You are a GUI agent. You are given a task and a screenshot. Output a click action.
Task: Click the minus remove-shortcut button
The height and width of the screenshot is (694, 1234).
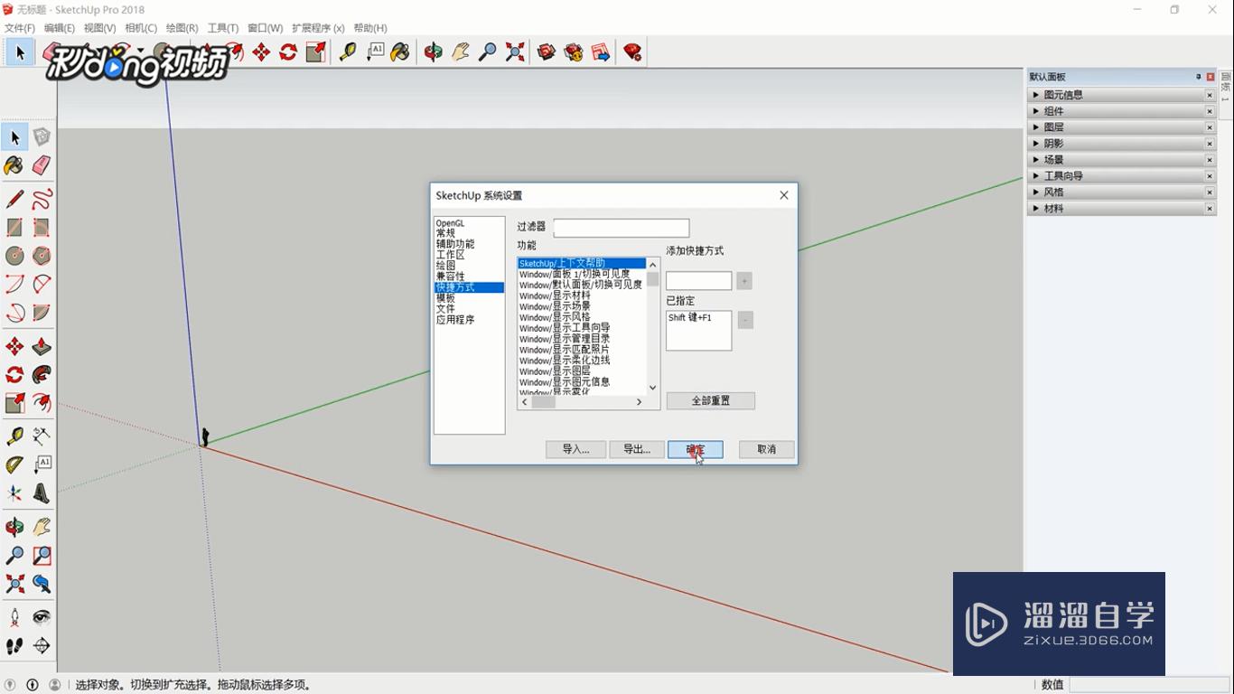coord(745,320)
